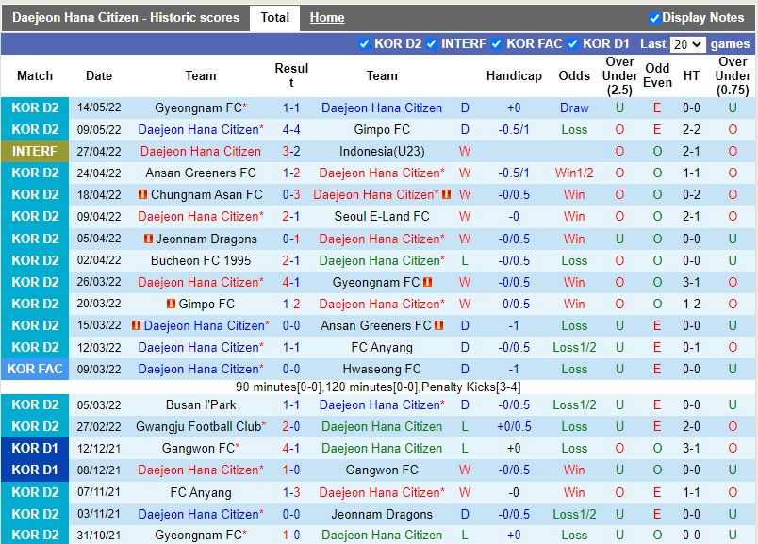Click the olive INTERF league label cell
Viewport: 758px width, 544px height.
tap(35, 151)
